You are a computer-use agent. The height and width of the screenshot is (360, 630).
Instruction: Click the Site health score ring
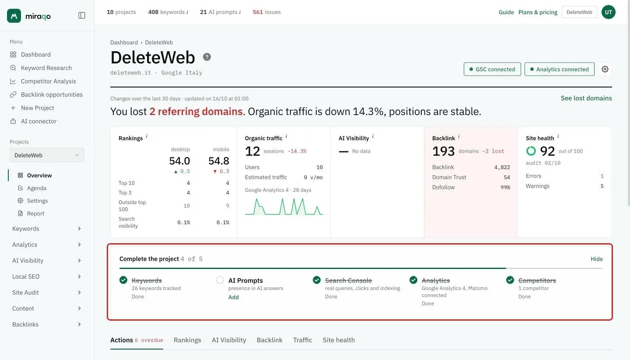(x=531, y=151)
